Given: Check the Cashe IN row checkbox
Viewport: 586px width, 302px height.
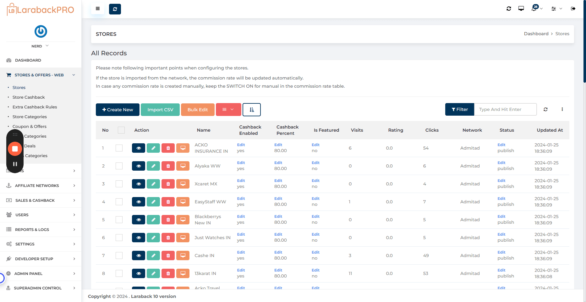Looking at the screenshot, I should (x=119, y=255).
